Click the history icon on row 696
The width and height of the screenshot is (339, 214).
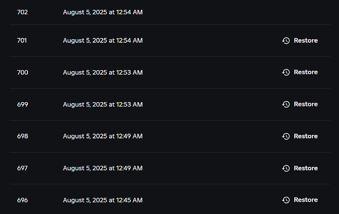point(286,200)
